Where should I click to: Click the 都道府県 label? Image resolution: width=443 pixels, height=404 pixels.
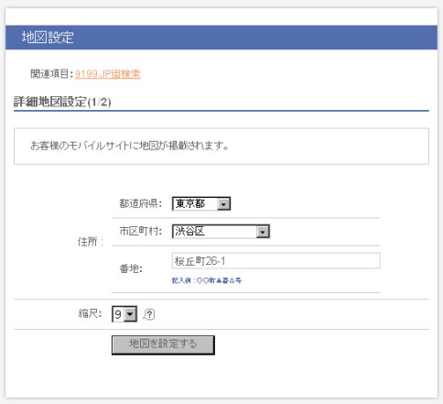[x=140, y=203]
